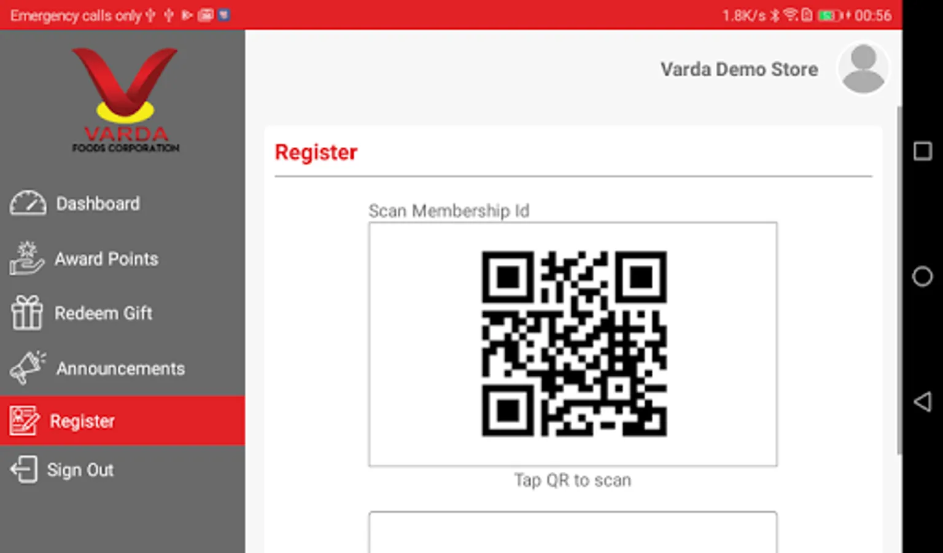This screenshot has height=553, width=943.
Task: Select the Award Points hand icon
Action: point(26,258)
